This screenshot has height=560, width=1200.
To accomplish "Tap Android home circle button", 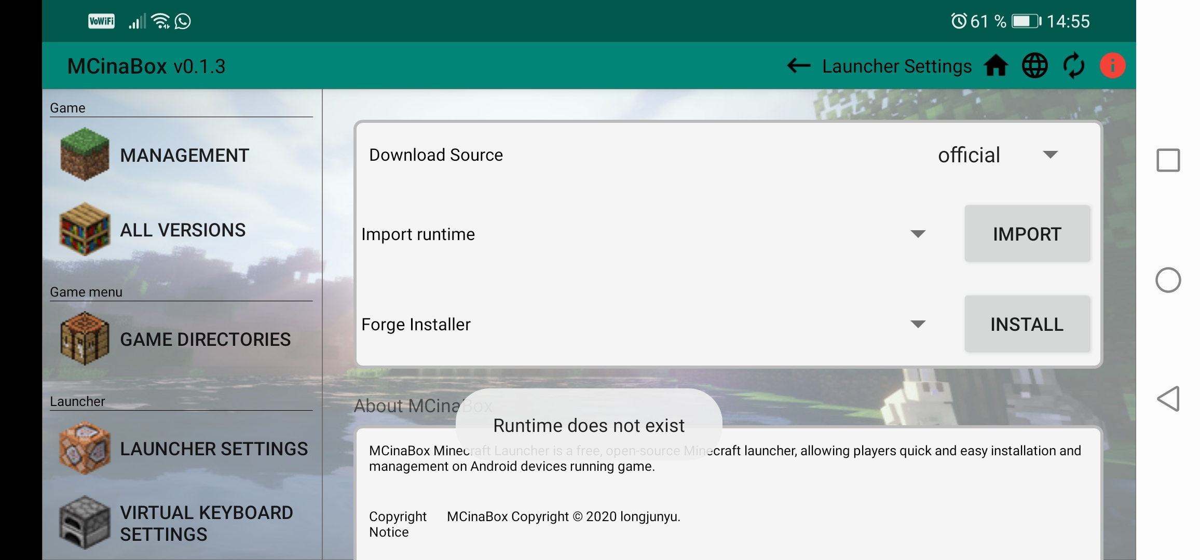I will click(x=1168, y=280).
